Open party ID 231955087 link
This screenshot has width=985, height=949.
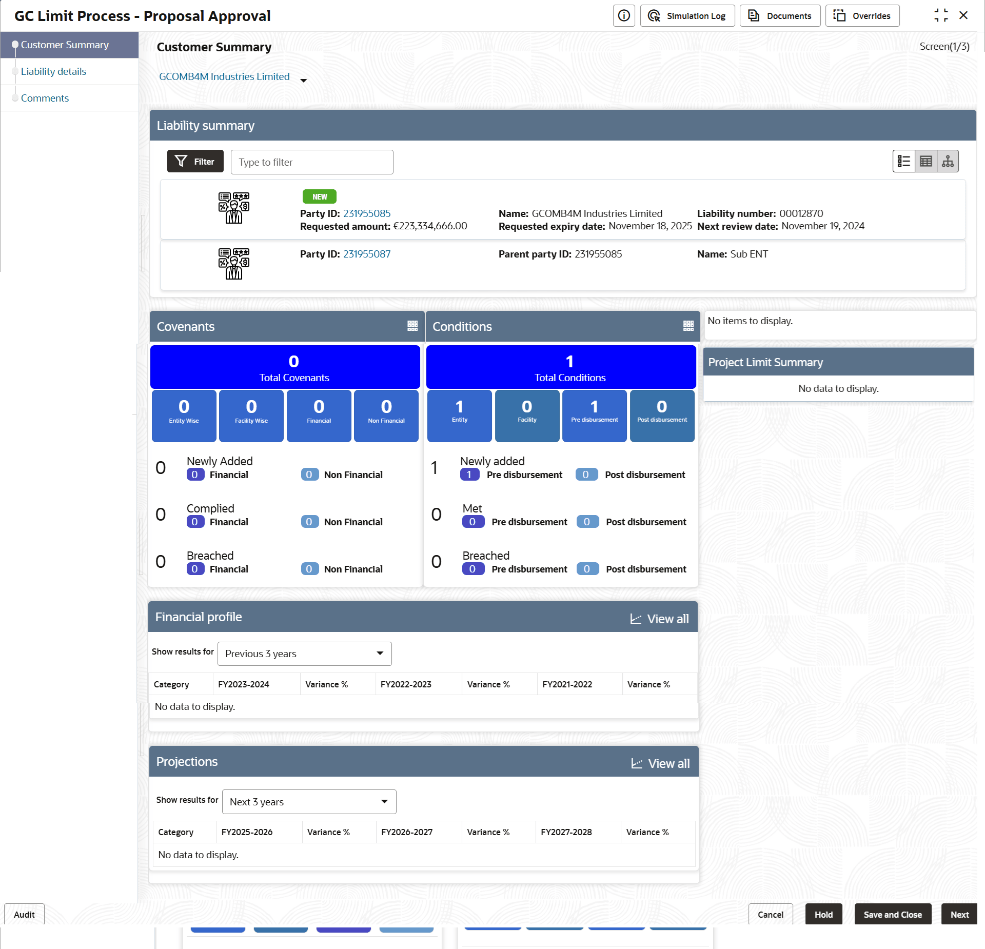366,254
